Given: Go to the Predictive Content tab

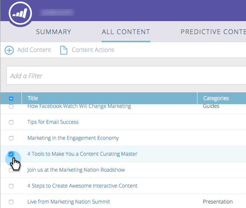Looking at the screenshot, I should coord(213,32).
